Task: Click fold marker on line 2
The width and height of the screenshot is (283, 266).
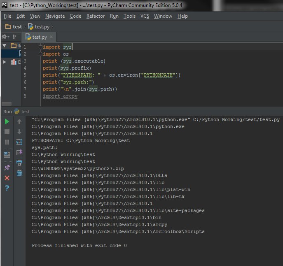Action: coord(40,54)
